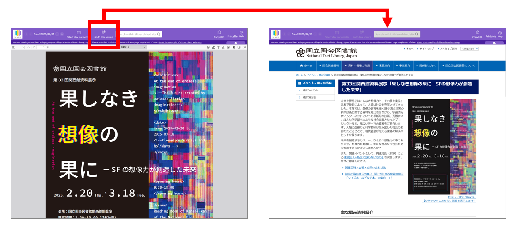Click the PDF page number field
This screenshot has height=228, width=516.
pyautogui.click(x=41, y=47)
